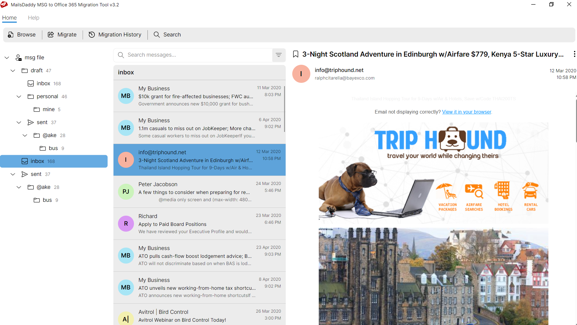Click the Search toolbar button

pos(167,35)
